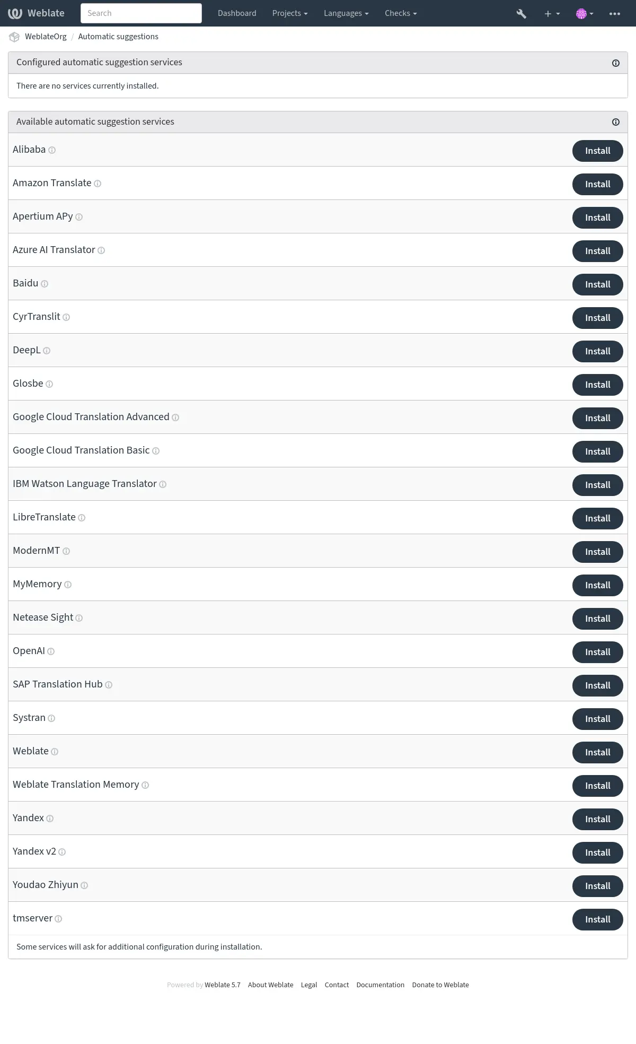
Task: Open the plus add-new dropdown
Action: [x=552, y=14]
